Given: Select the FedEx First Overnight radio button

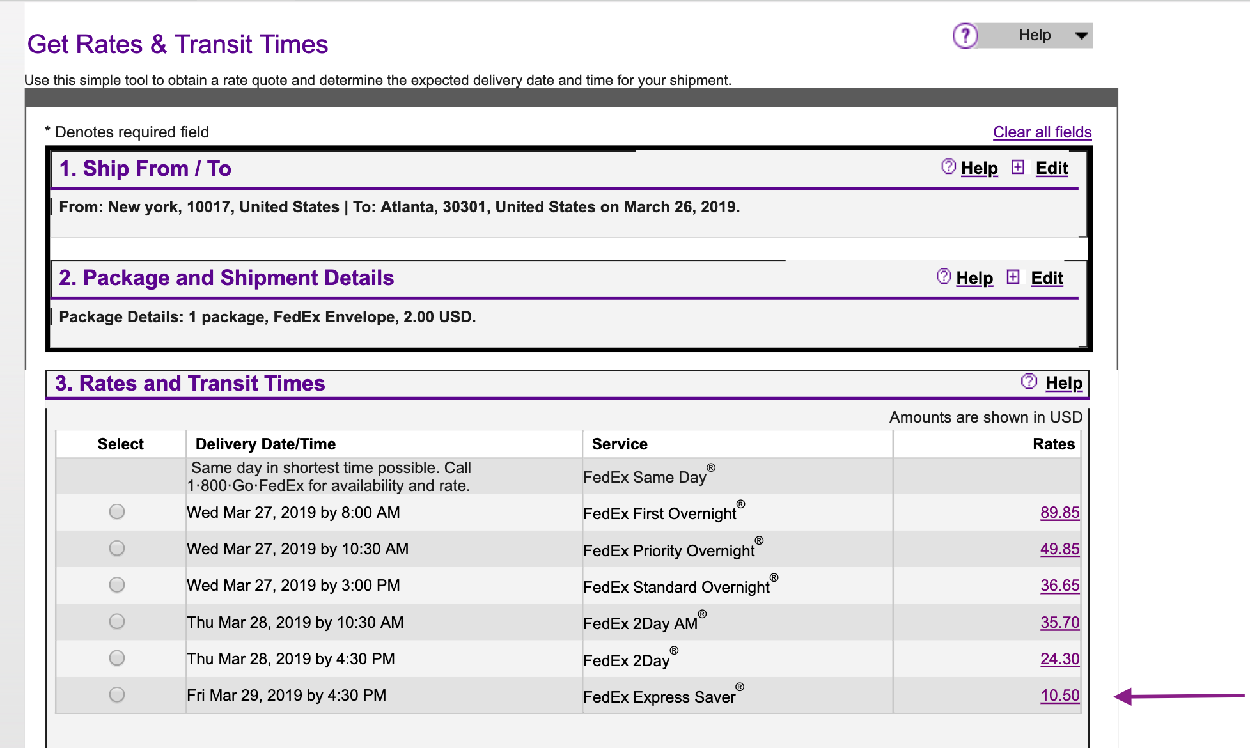Looking at the screenshot, I should coord(117,511).
